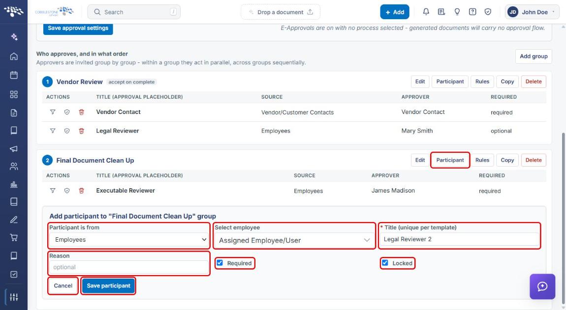Click the lightbulb ideas icon
This screenshot has height=310, width=566.
coord(457,12)
